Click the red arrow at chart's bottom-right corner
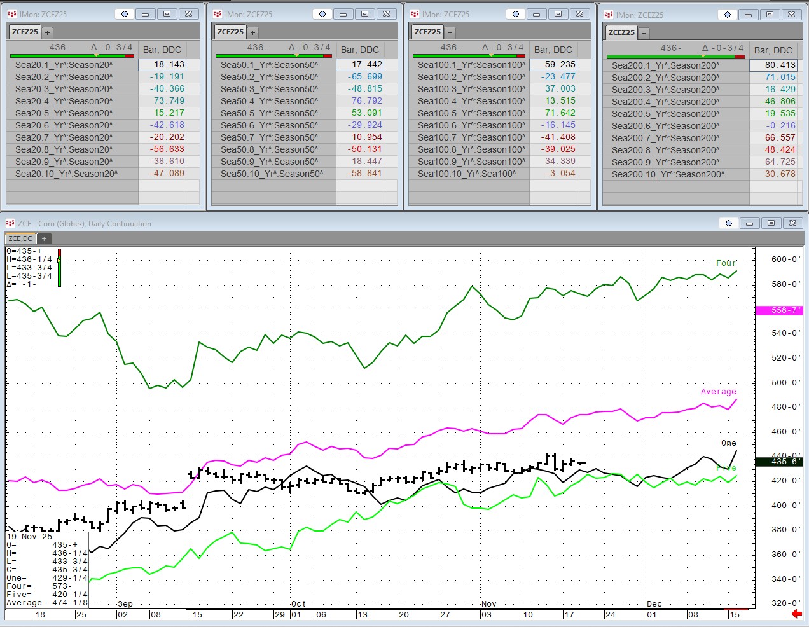Screen dimensions: 809x627 [796, 614]
